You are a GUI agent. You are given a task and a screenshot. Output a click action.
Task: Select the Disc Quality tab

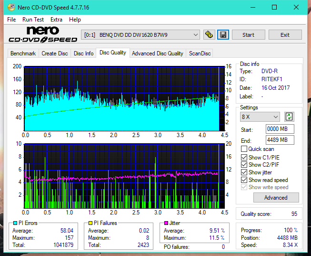(113, 53)
